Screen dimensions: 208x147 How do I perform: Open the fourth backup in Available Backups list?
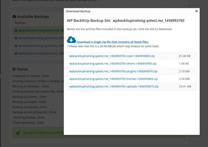[x=41, y=53]
